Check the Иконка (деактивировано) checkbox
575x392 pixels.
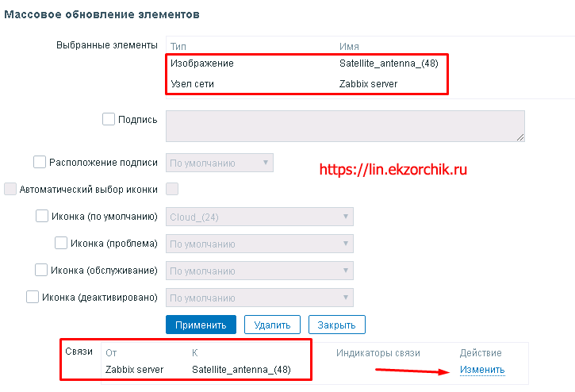(x=33, y=297)
